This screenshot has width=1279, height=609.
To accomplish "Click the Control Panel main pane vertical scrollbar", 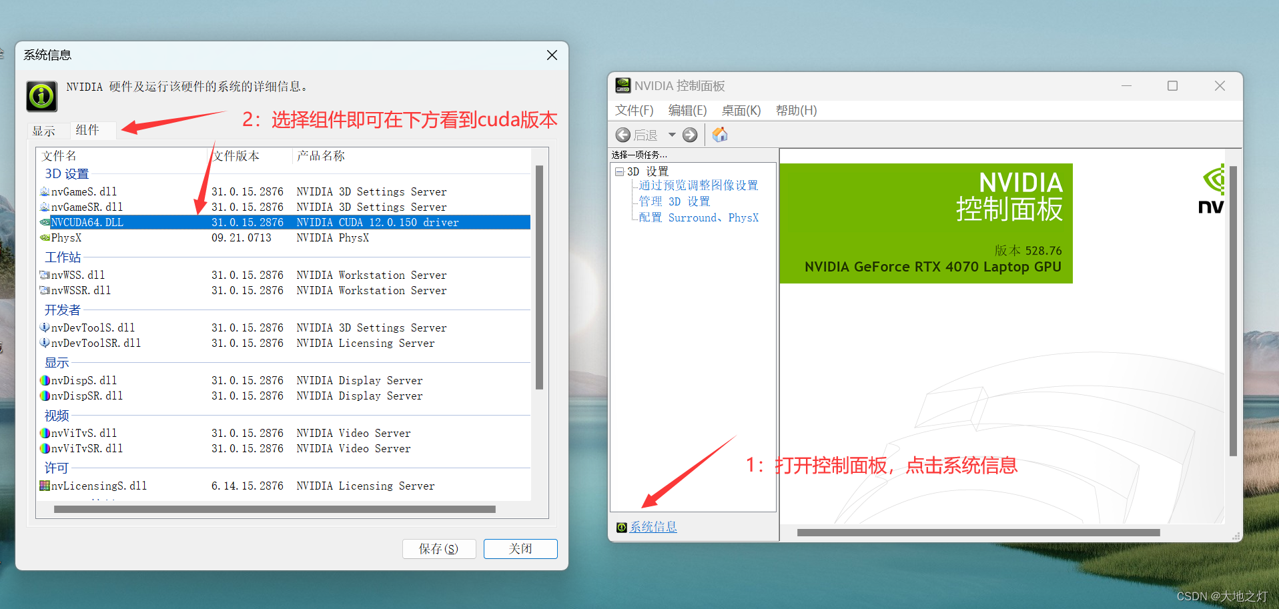I will tap(1233, 312).
